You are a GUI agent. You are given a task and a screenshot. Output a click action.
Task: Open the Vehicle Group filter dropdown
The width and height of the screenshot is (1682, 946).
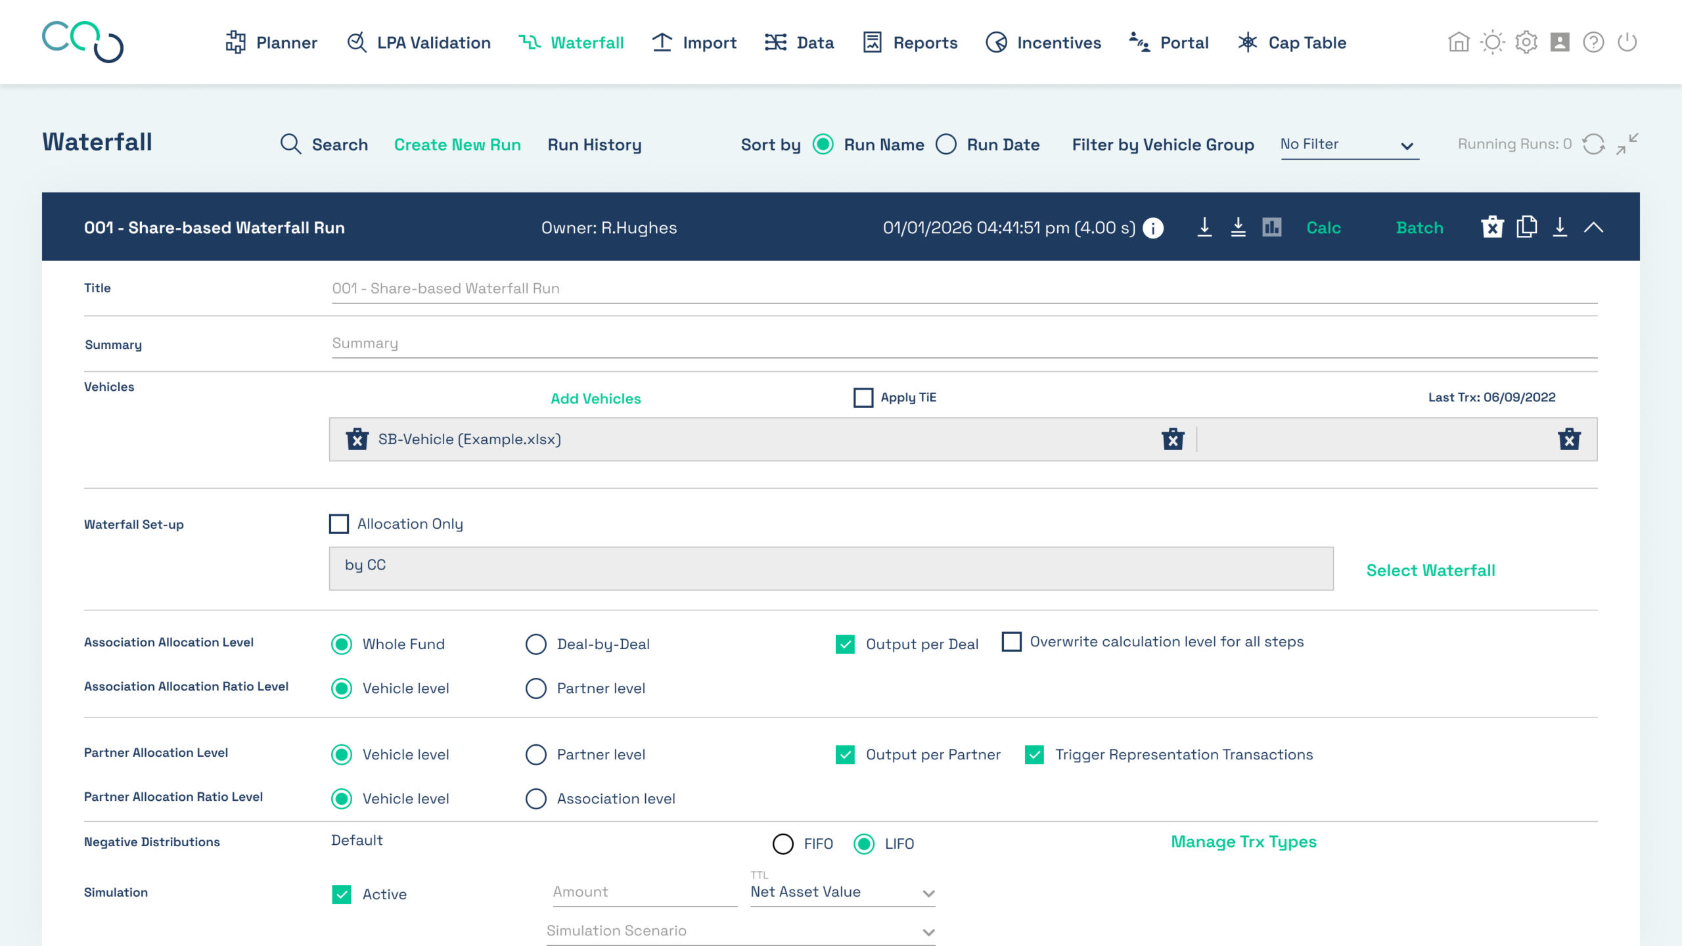click(x=1350, y=145)
